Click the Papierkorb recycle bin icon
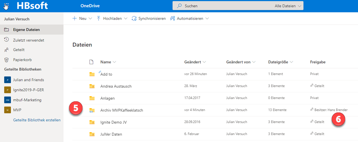Screen dimensions: 358x142 [x=6, y=60]
